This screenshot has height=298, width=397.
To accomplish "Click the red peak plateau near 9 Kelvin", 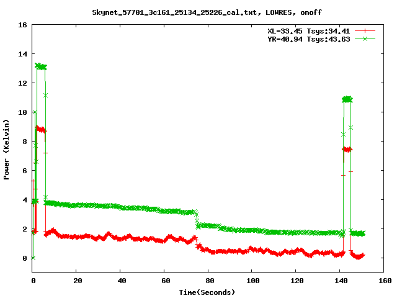I will click(x=41, y=130).
